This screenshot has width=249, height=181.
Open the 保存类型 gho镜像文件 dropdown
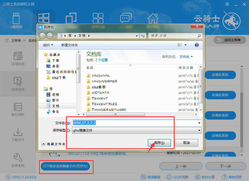coord(137,130)
